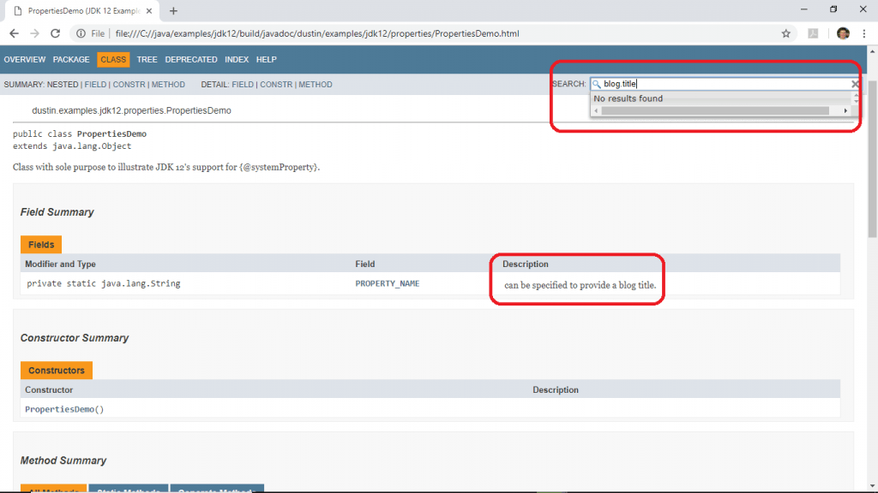Screen dimensions: 878x493
Task: Click the package name dustin.examples.jdk12.properties.PropertiesDemo
Action: point(131,110)
